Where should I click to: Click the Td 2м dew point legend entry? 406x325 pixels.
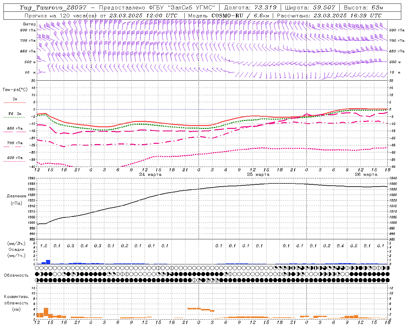[15, 114]
